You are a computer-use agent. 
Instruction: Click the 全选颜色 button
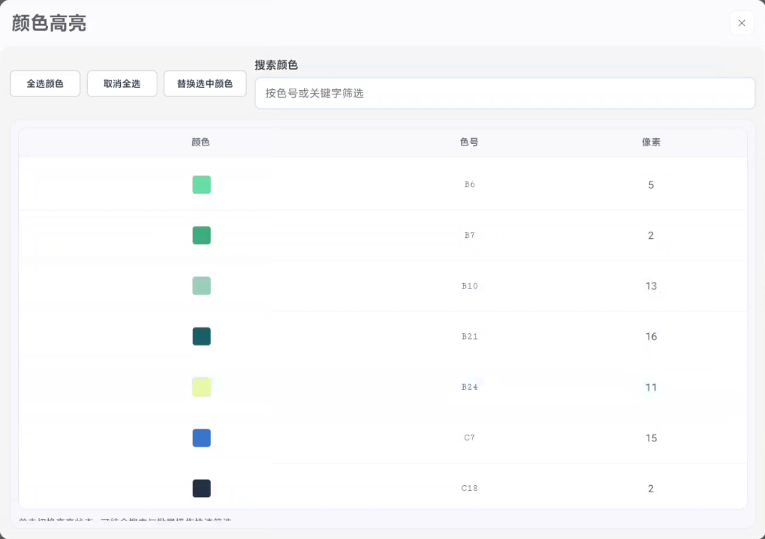pos(45,83)
